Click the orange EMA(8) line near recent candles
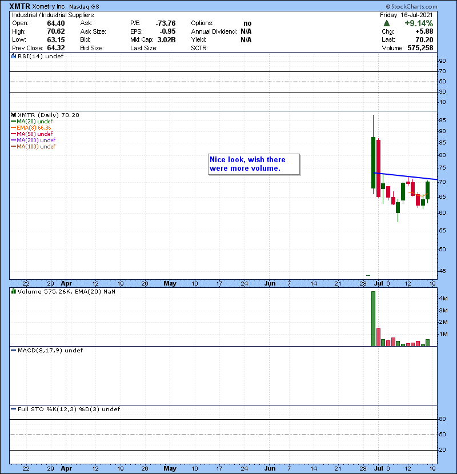Viewport: 457px width, 474px height. click(418, 194)
